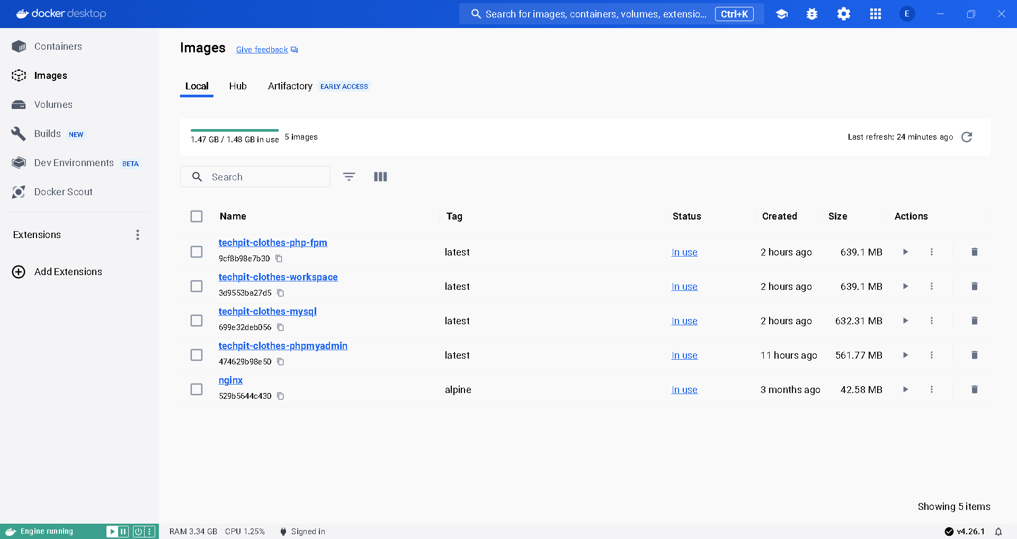
Task: Run the techpit-clothes-mysql image
Action: point(905,321)
